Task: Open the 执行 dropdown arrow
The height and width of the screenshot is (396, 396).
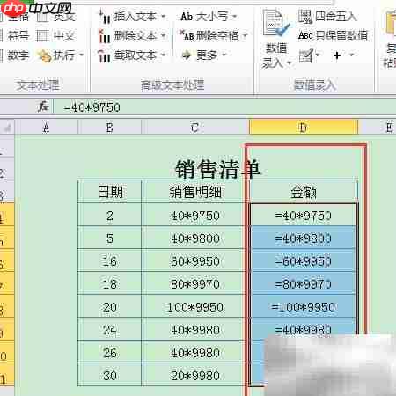Action: [81, 55]
